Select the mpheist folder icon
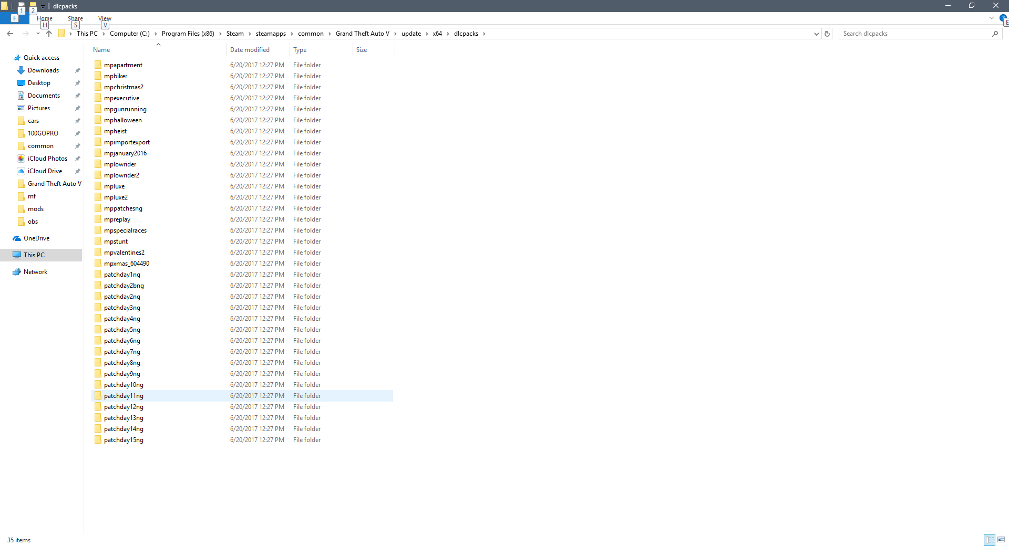Screen dimensions: 1009x546 point(98,131)
